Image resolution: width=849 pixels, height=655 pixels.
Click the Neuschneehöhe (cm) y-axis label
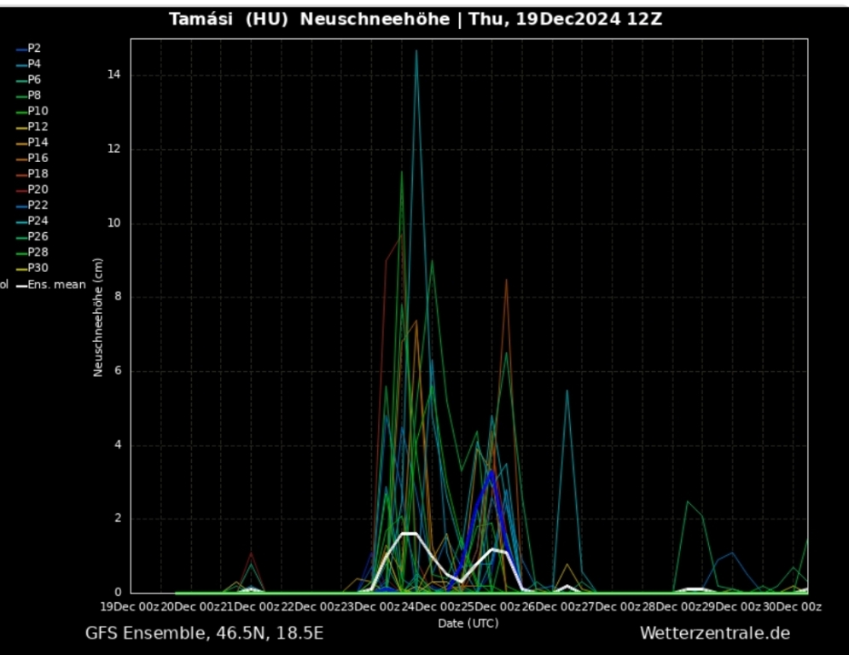click(x=98, y=317)
